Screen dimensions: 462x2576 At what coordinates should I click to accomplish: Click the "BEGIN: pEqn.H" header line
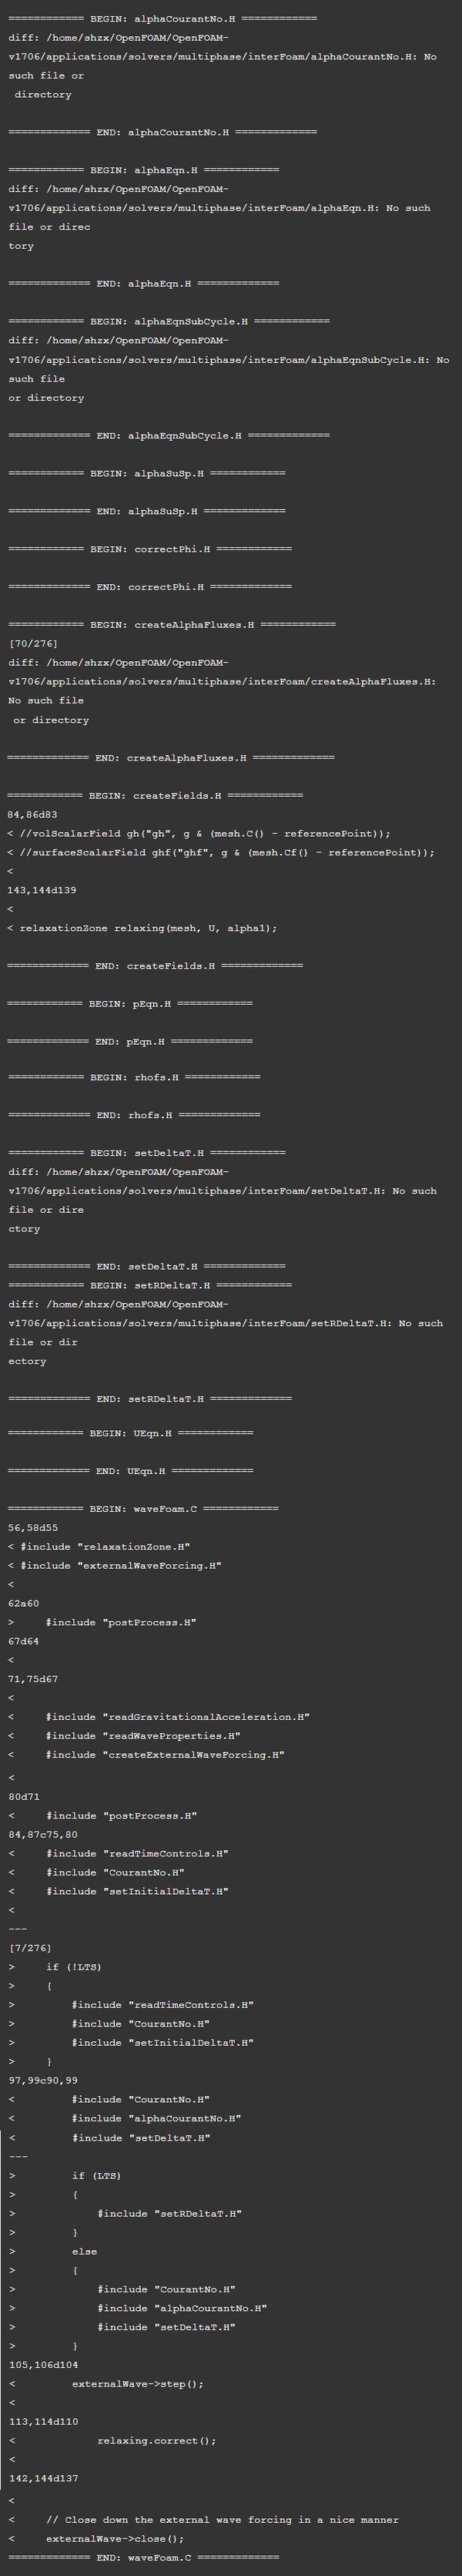coord(130,1003)
